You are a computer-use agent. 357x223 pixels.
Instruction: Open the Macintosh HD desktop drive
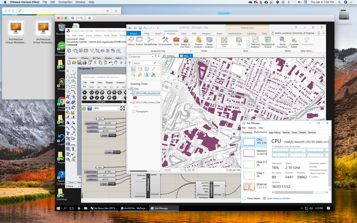pyautogui.click(x=344, y=17)
